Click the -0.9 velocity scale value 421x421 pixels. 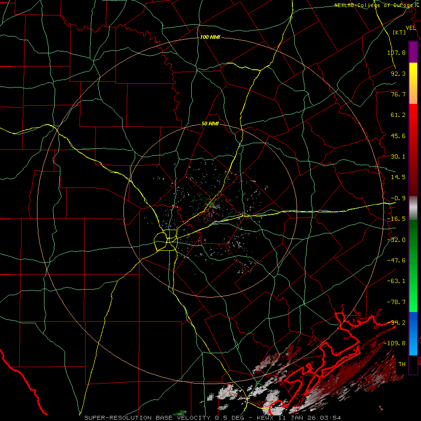click(398, 198)
